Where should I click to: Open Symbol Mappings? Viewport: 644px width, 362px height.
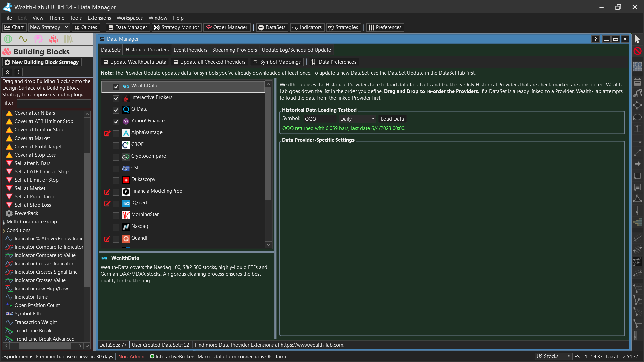tap(277, 62)
